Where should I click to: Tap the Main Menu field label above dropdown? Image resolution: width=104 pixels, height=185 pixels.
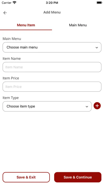(x=12, y=39)
